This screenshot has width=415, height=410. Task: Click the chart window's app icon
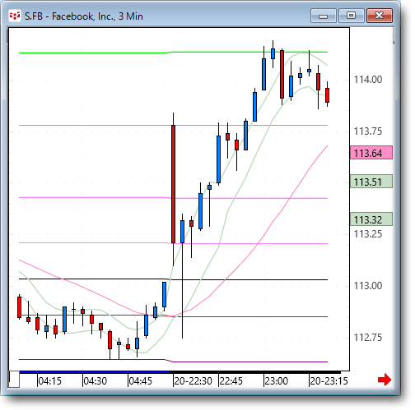(15, 16)
